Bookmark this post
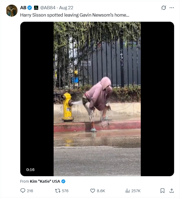Image resolution: width=183 pixels, height=199 pixels. 162,191
